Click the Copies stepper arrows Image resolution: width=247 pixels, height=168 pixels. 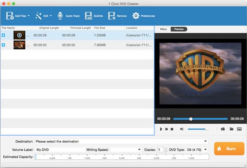coord(166,150)
